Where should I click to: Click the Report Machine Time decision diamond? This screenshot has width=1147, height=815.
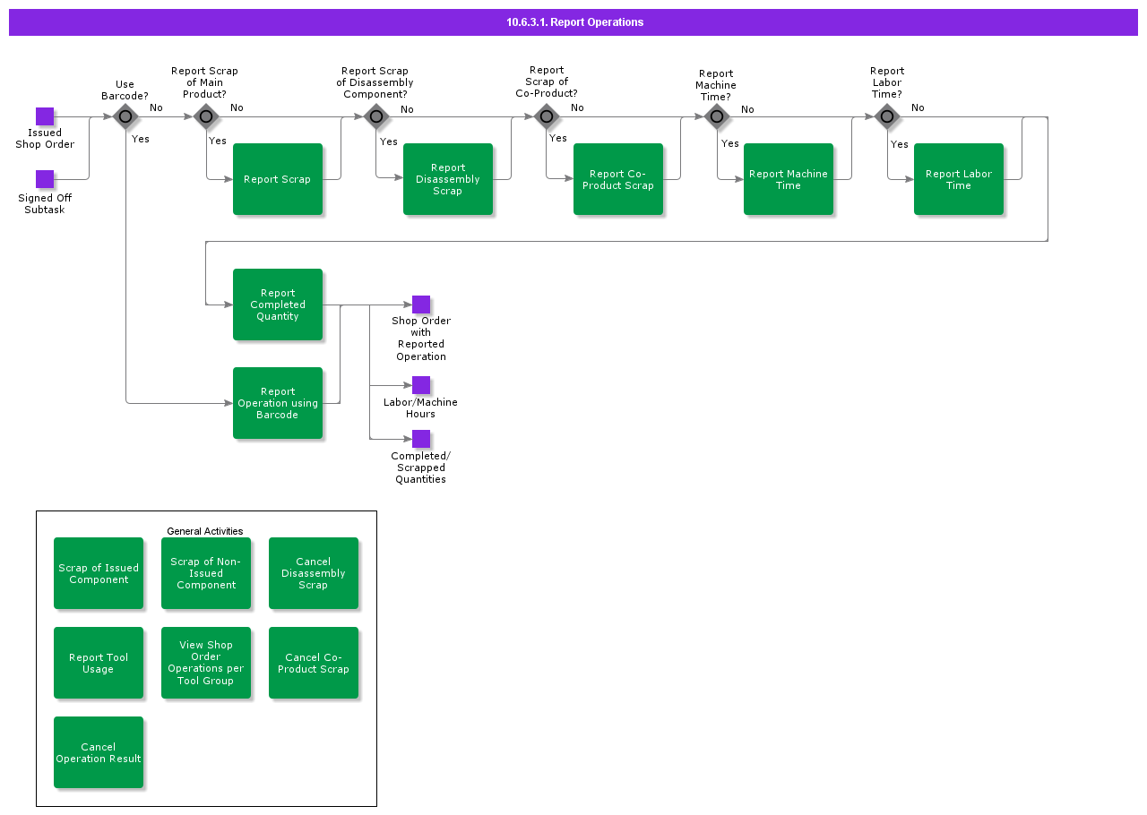coord(717,116)
